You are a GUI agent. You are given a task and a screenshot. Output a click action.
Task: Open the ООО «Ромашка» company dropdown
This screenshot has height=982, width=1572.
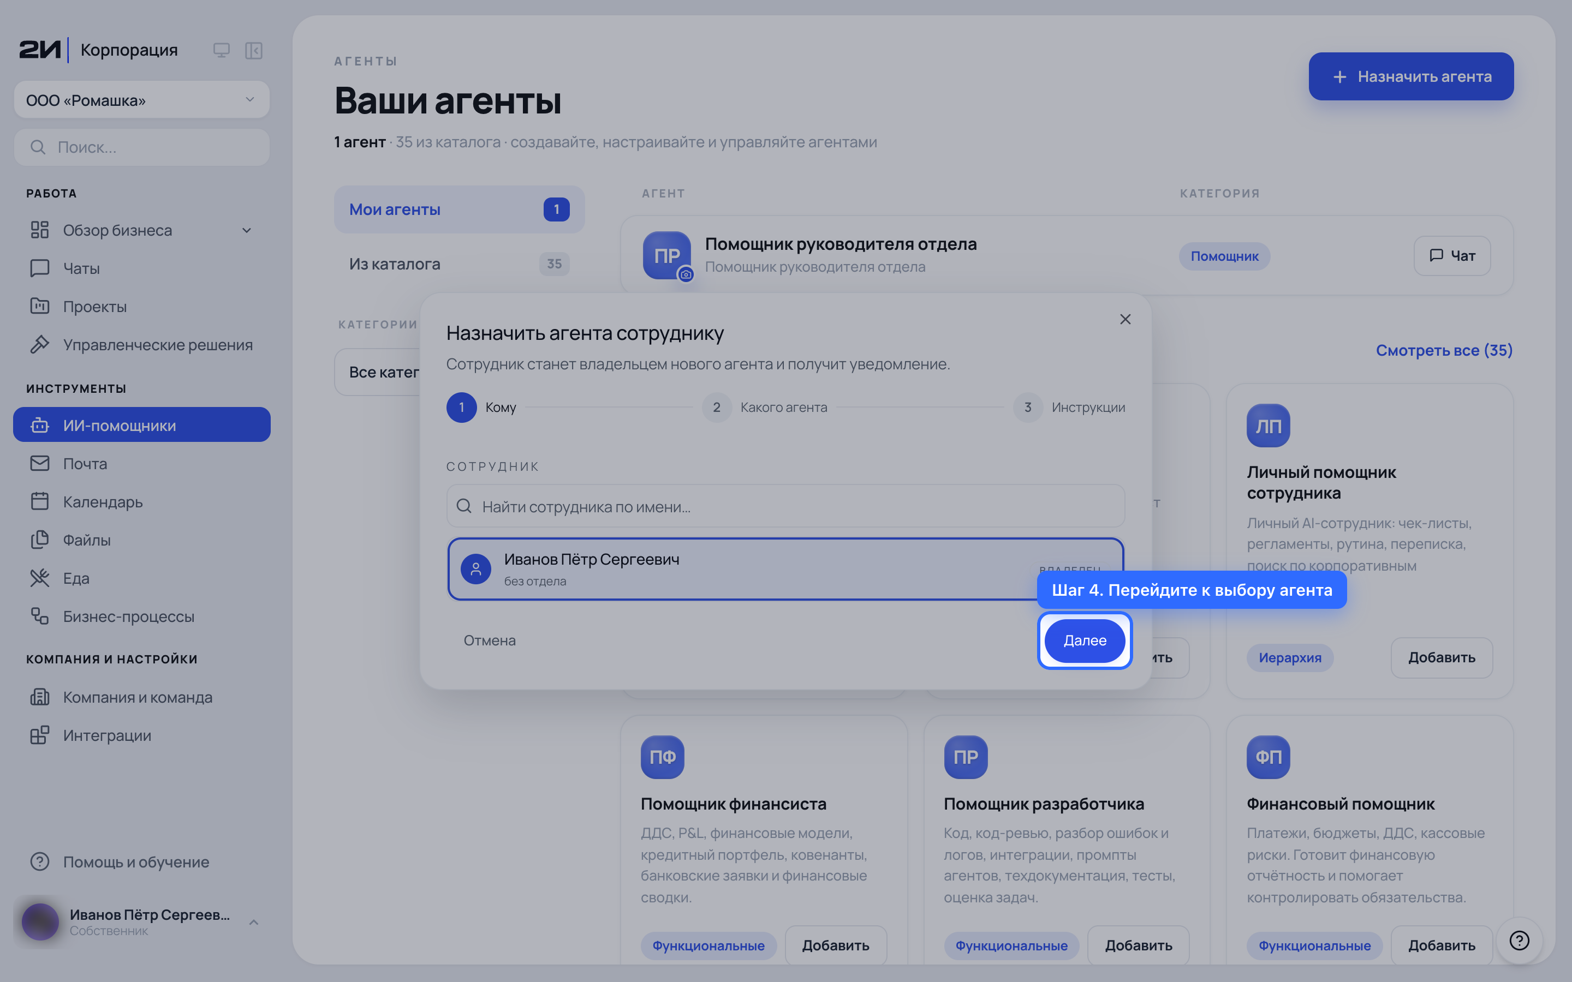click(x=141, y=100)
